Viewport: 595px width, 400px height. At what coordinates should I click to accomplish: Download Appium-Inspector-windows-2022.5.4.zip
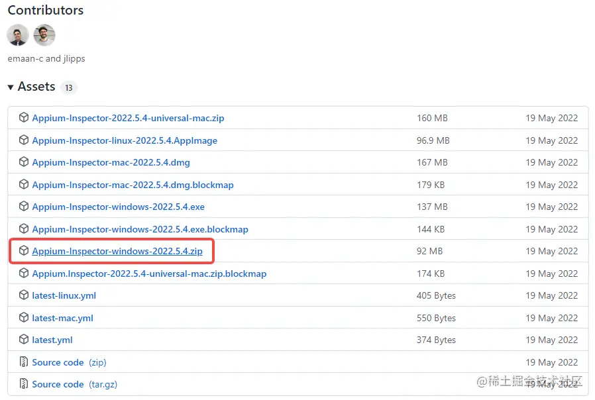click(117, 251)
